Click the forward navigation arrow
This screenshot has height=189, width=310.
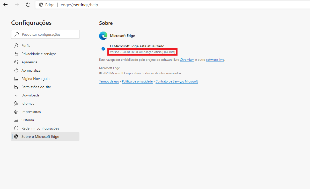[17, 5]
